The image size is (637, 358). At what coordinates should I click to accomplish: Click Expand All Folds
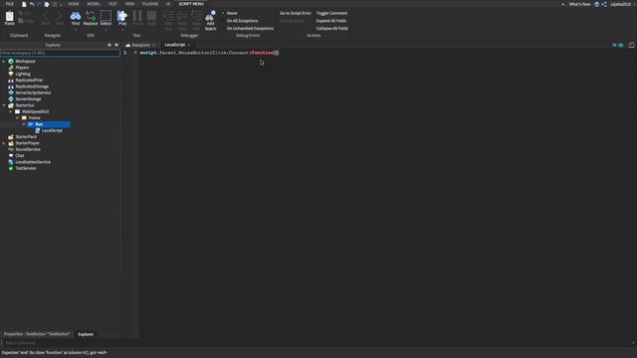tap(331, 21)
